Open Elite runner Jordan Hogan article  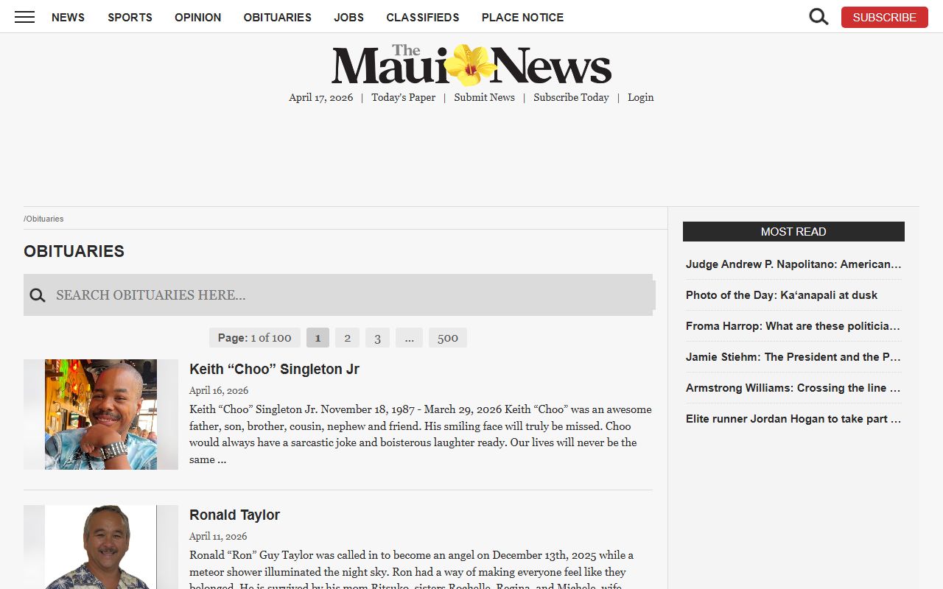click(793, 418)
